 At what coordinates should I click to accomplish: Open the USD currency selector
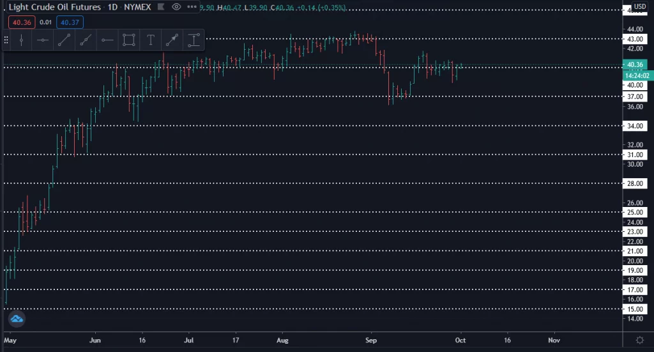point(639,6)
